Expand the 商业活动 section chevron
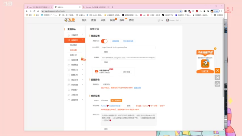 coord(82,80)
